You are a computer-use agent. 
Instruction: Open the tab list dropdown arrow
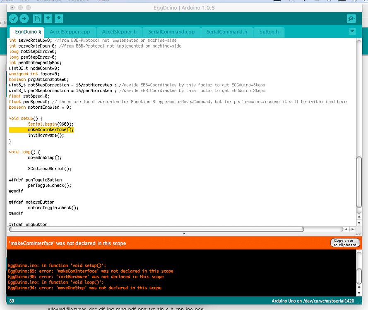352,31
